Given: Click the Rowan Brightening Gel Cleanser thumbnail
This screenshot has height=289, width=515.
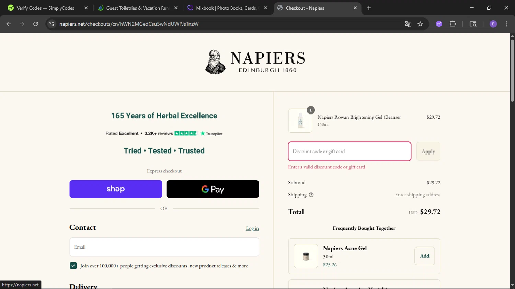Looking at the screenshot, I should tap(300, 121).
